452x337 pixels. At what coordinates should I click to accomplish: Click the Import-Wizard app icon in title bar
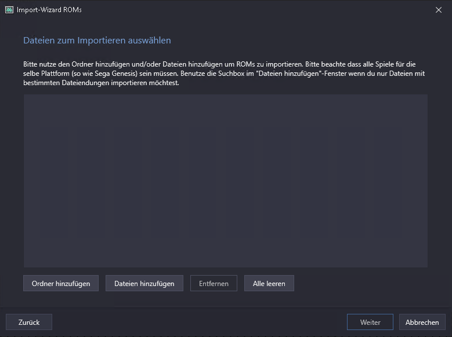pos(9,9)
